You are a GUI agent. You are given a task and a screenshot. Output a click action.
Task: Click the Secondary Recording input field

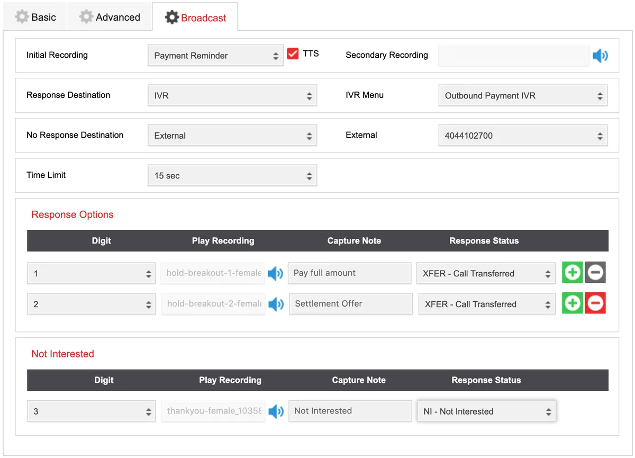pos(513,56)
